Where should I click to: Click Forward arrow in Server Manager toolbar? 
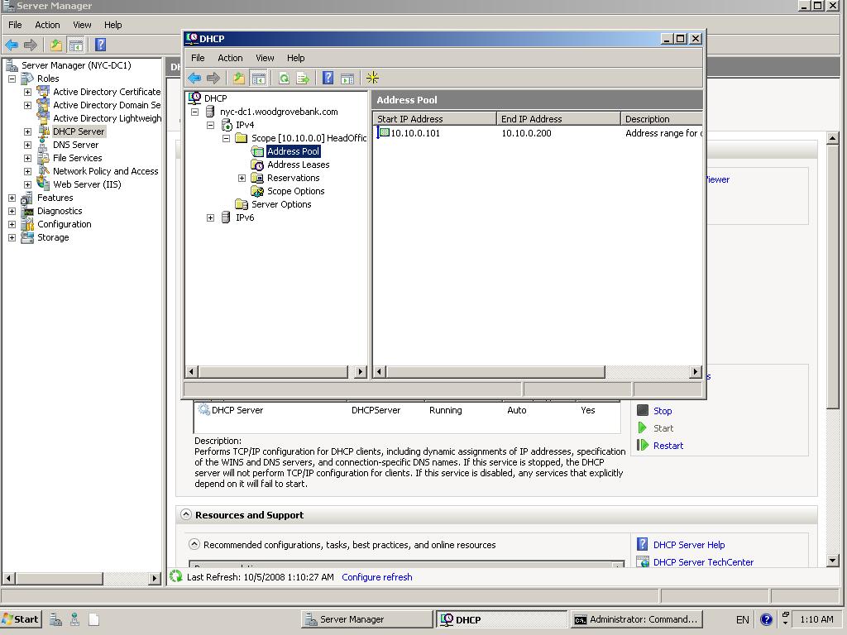click(x=31, y=45)
